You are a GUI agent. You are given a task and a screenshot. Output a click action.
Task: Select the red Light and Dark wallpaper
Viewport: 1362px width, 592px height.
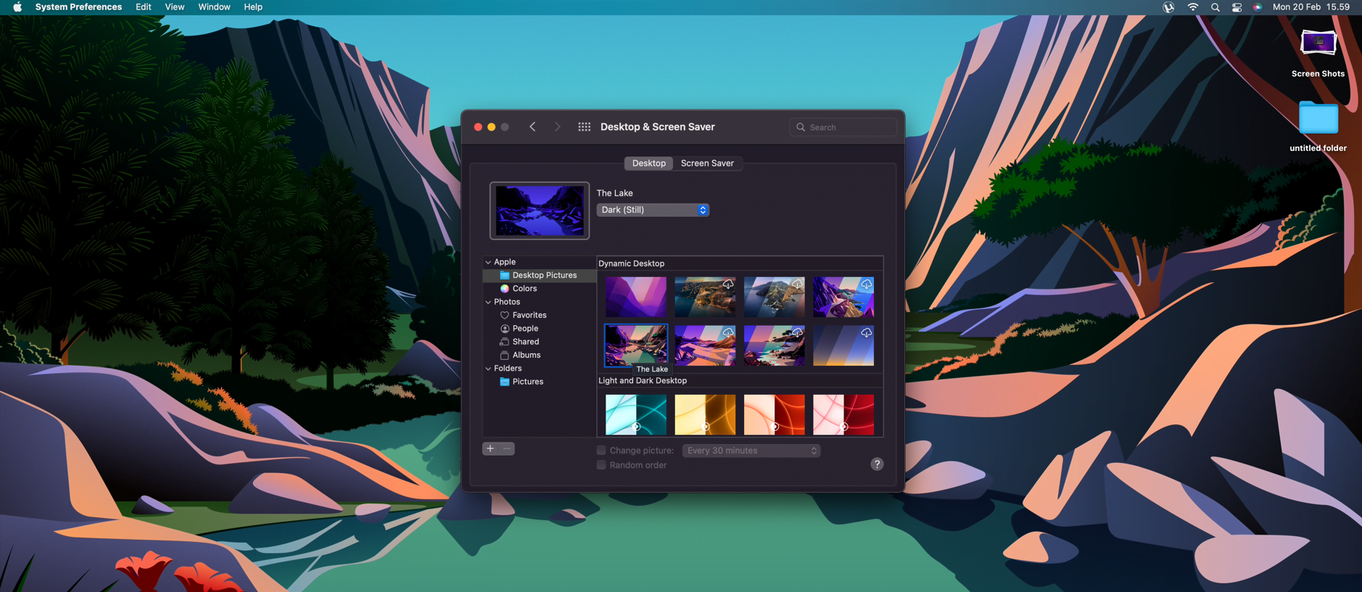tap(843, 414)
